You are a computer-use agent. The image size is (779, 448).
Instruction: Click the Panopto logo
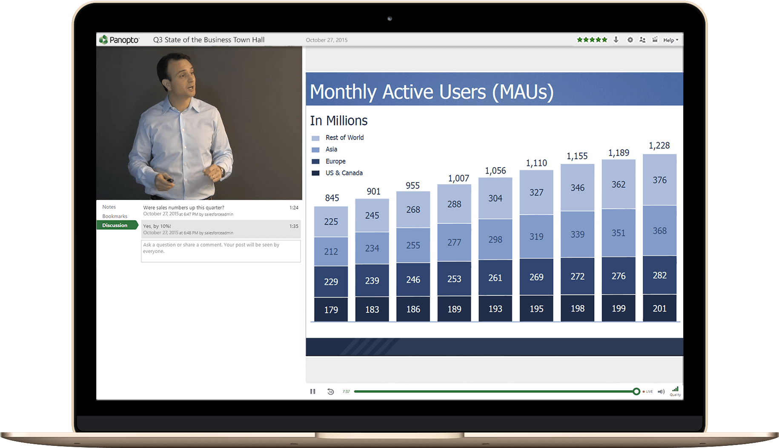[119, 40]
